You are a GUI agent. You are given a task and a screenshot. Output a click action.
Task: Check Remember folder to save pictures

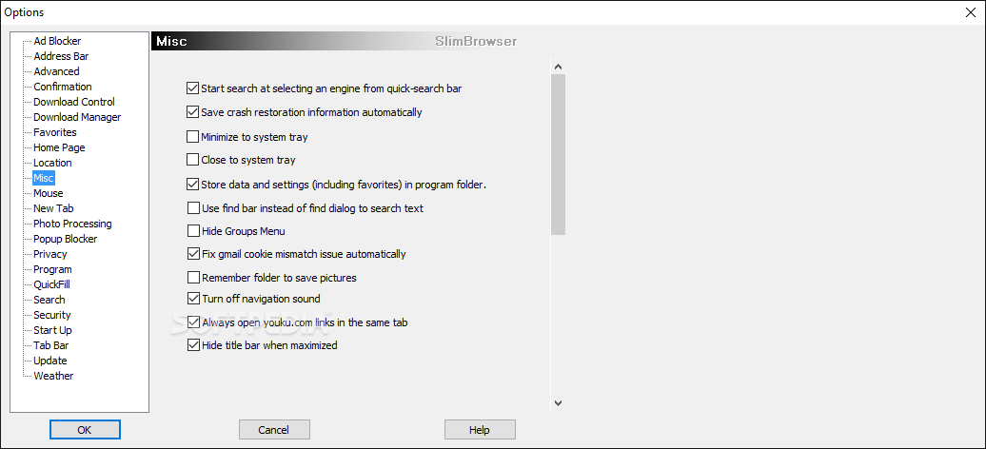pyautogui.click(x=194, y=278)
